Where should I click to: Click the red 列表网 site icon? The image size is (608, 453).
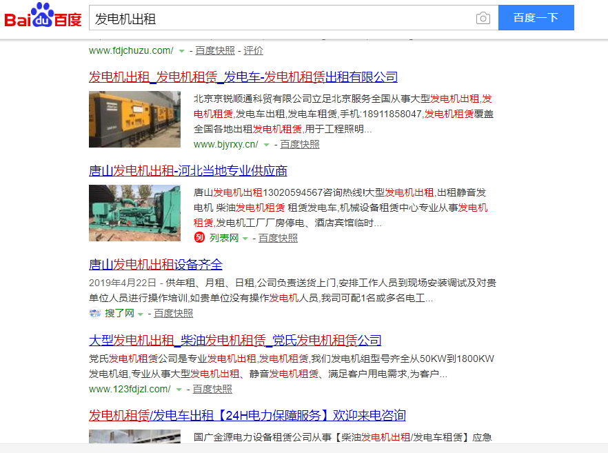[x=199, y=238]
